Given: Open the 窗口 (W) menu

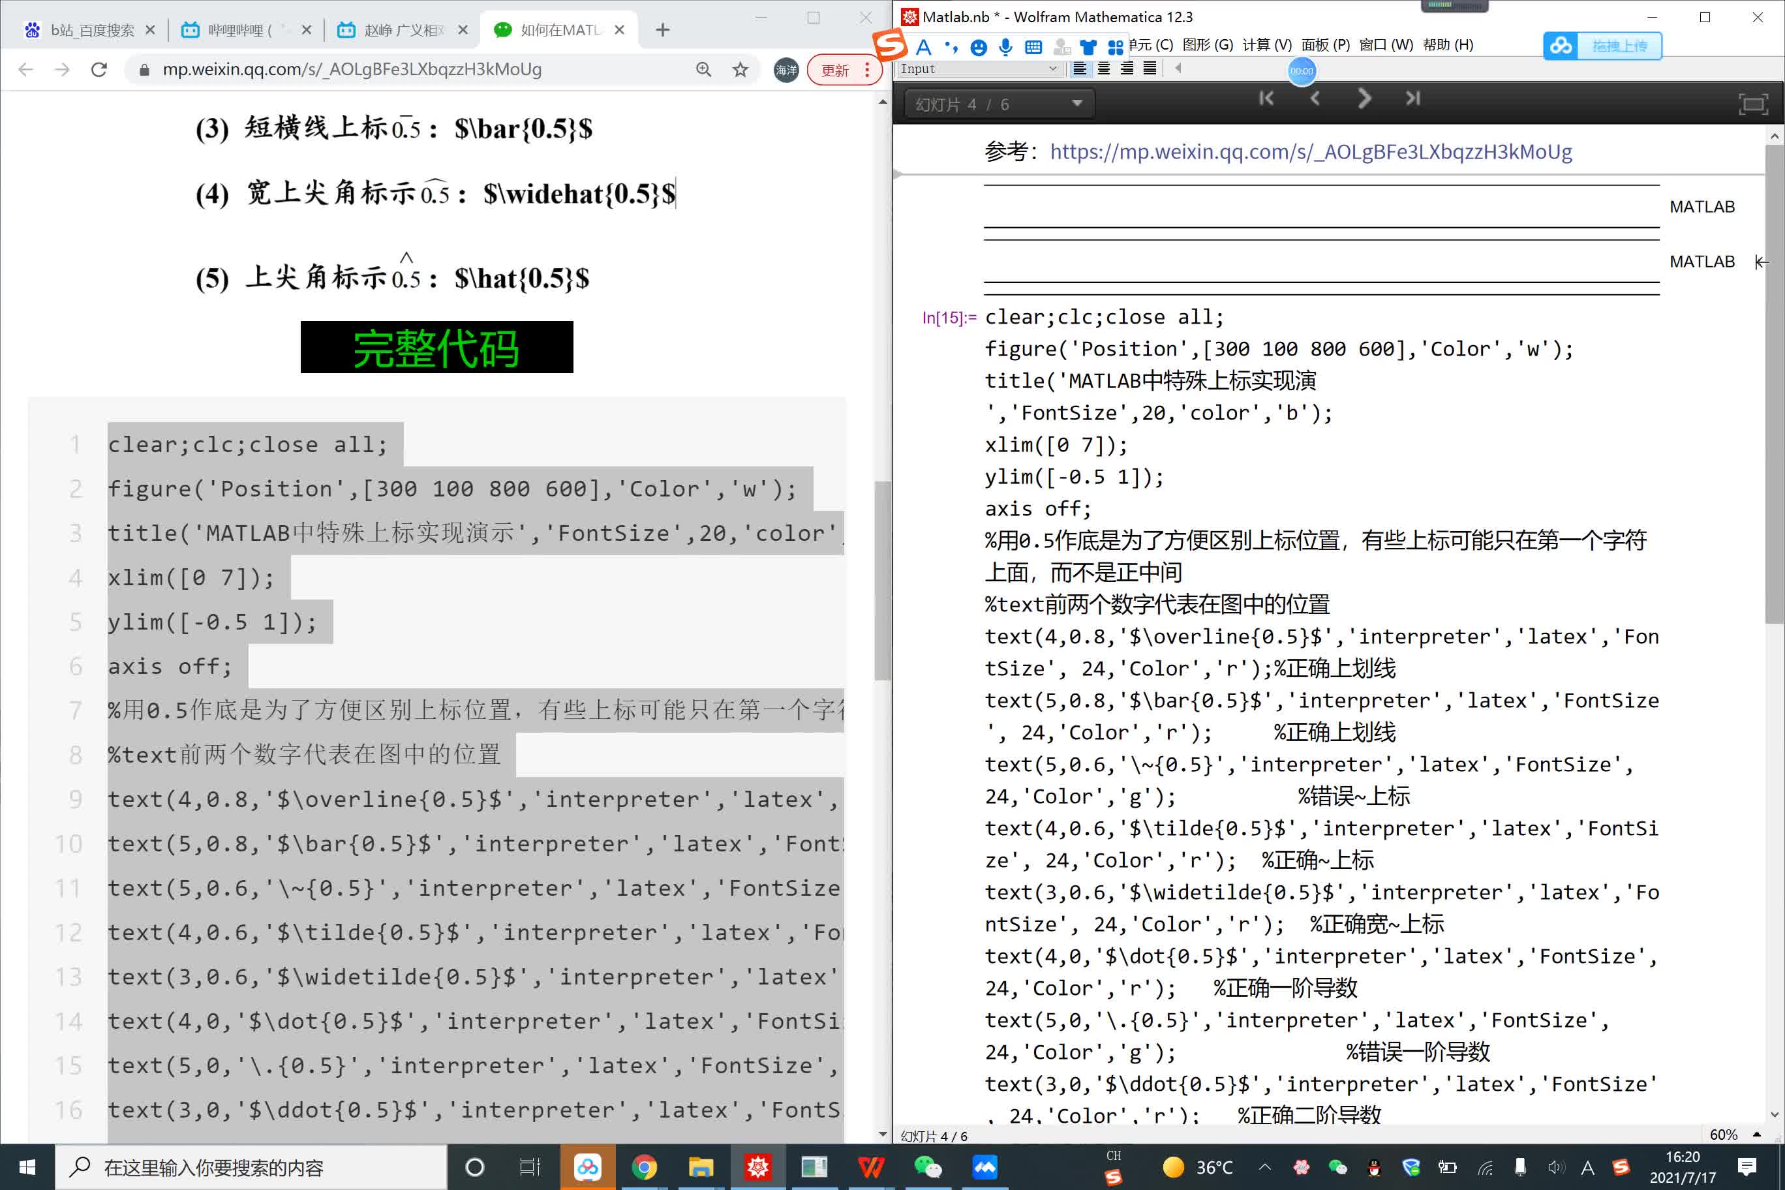Looking at the screenshot, I should [x=1386, y=45].
